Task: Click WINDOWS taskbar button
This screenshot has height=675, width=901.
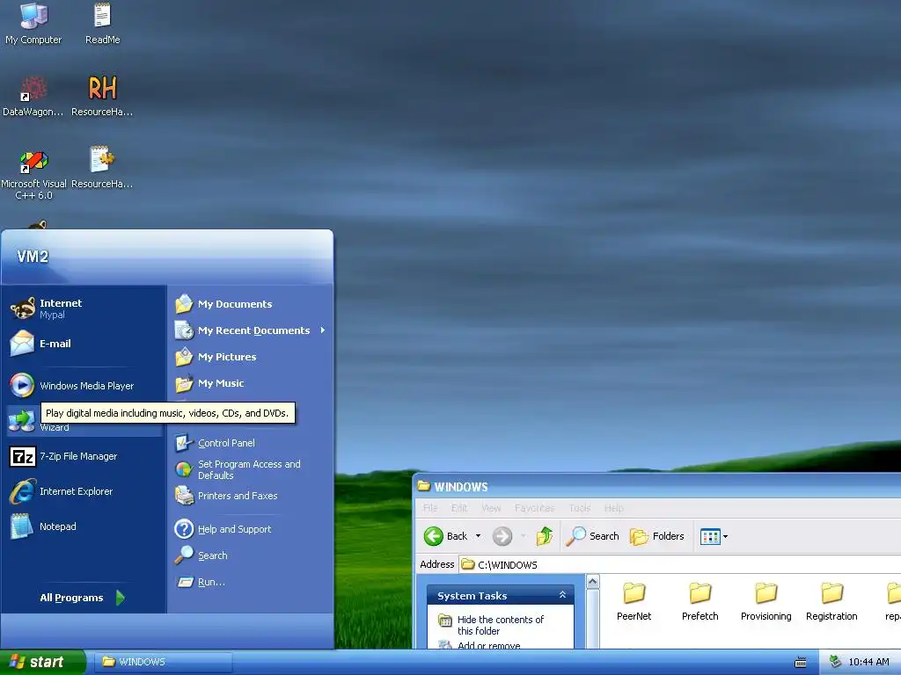Action: 163,662
